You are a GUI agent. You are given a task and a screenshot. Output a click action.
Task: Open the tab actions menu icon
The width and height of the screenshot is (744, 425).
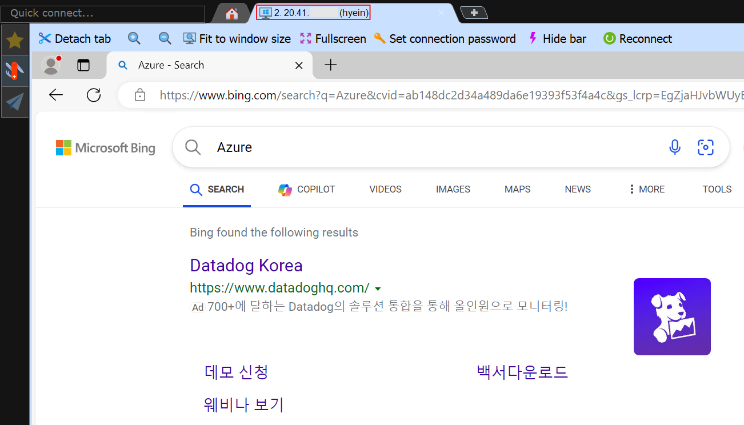click(x=84, y=65)
